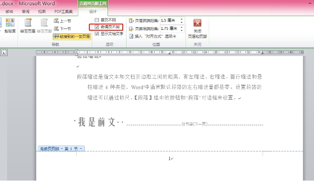
Task: Select the 设计 tab
Action: point(93,11)
